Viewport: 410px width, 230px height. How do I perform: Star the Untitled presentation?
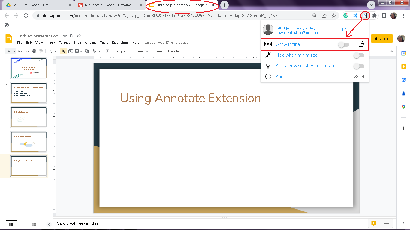coord(65,36)
